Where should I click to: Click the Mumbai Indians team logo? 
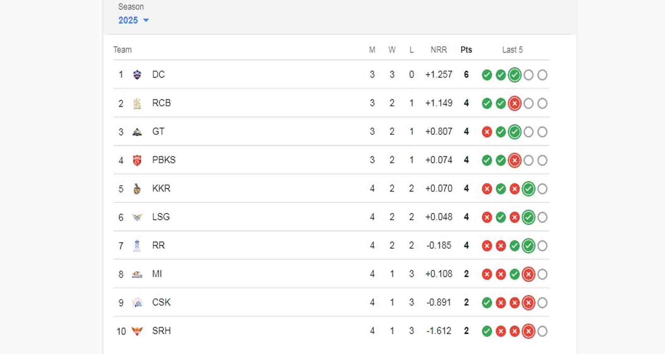[x=137, y=274]
